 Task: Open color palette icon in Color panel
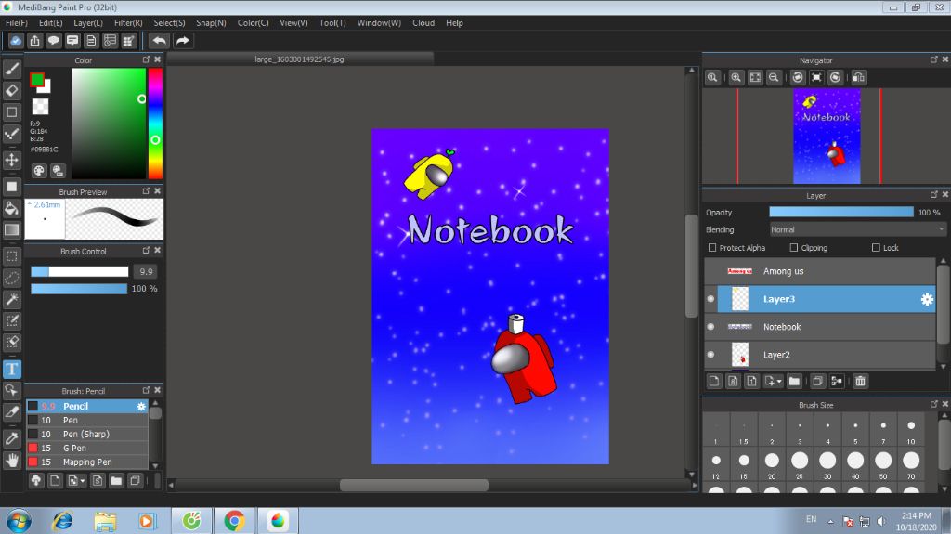(x=39, y=171)
